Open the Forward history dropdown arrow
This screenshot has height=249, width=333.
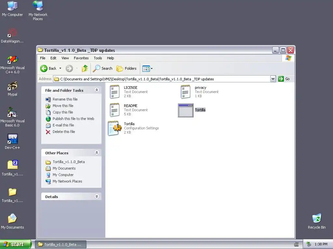(x=77, y=68)
